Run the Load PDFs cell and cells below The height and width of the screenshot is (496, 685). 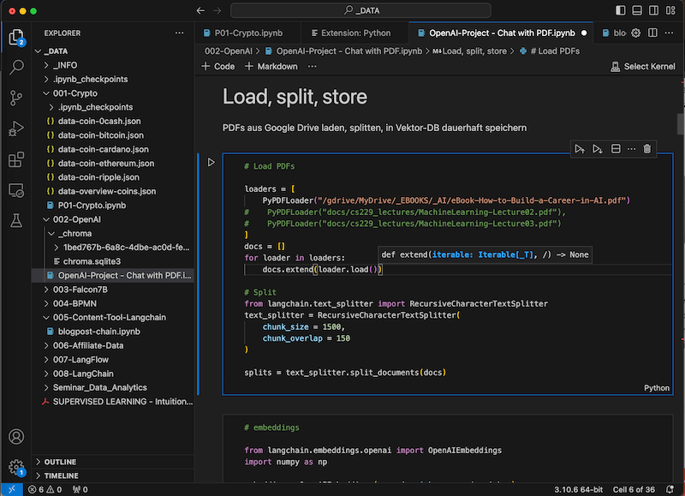(x=597, y=149)
